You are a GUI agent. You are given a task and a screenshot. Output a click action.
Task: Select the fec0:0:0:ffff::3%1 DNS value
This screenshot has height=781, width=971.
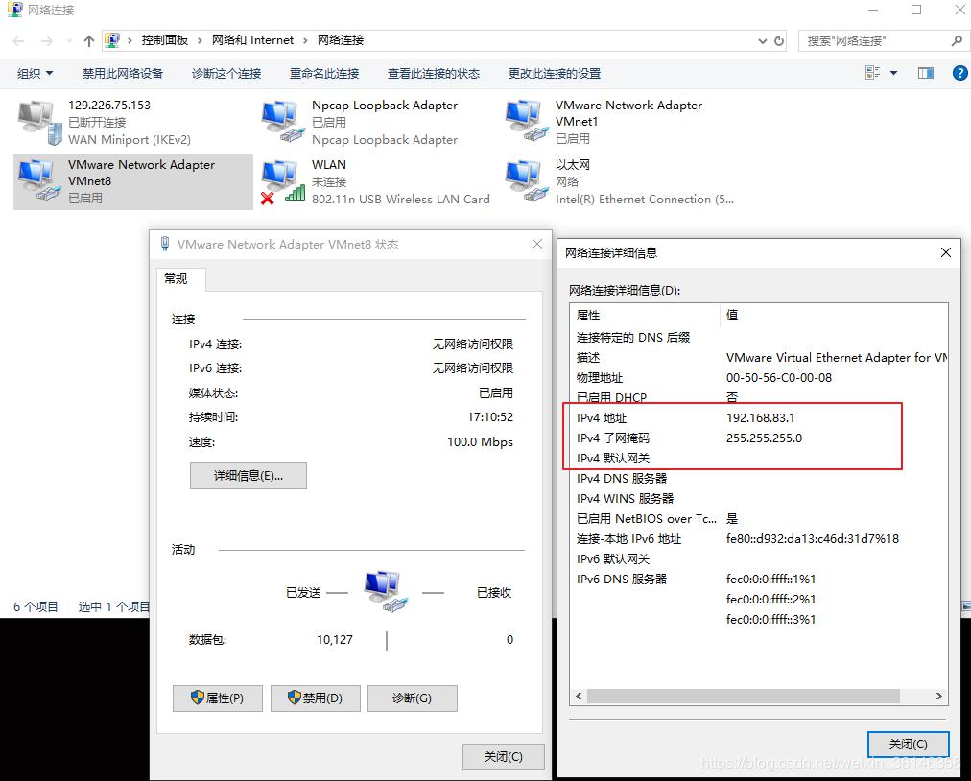point(771,620)
